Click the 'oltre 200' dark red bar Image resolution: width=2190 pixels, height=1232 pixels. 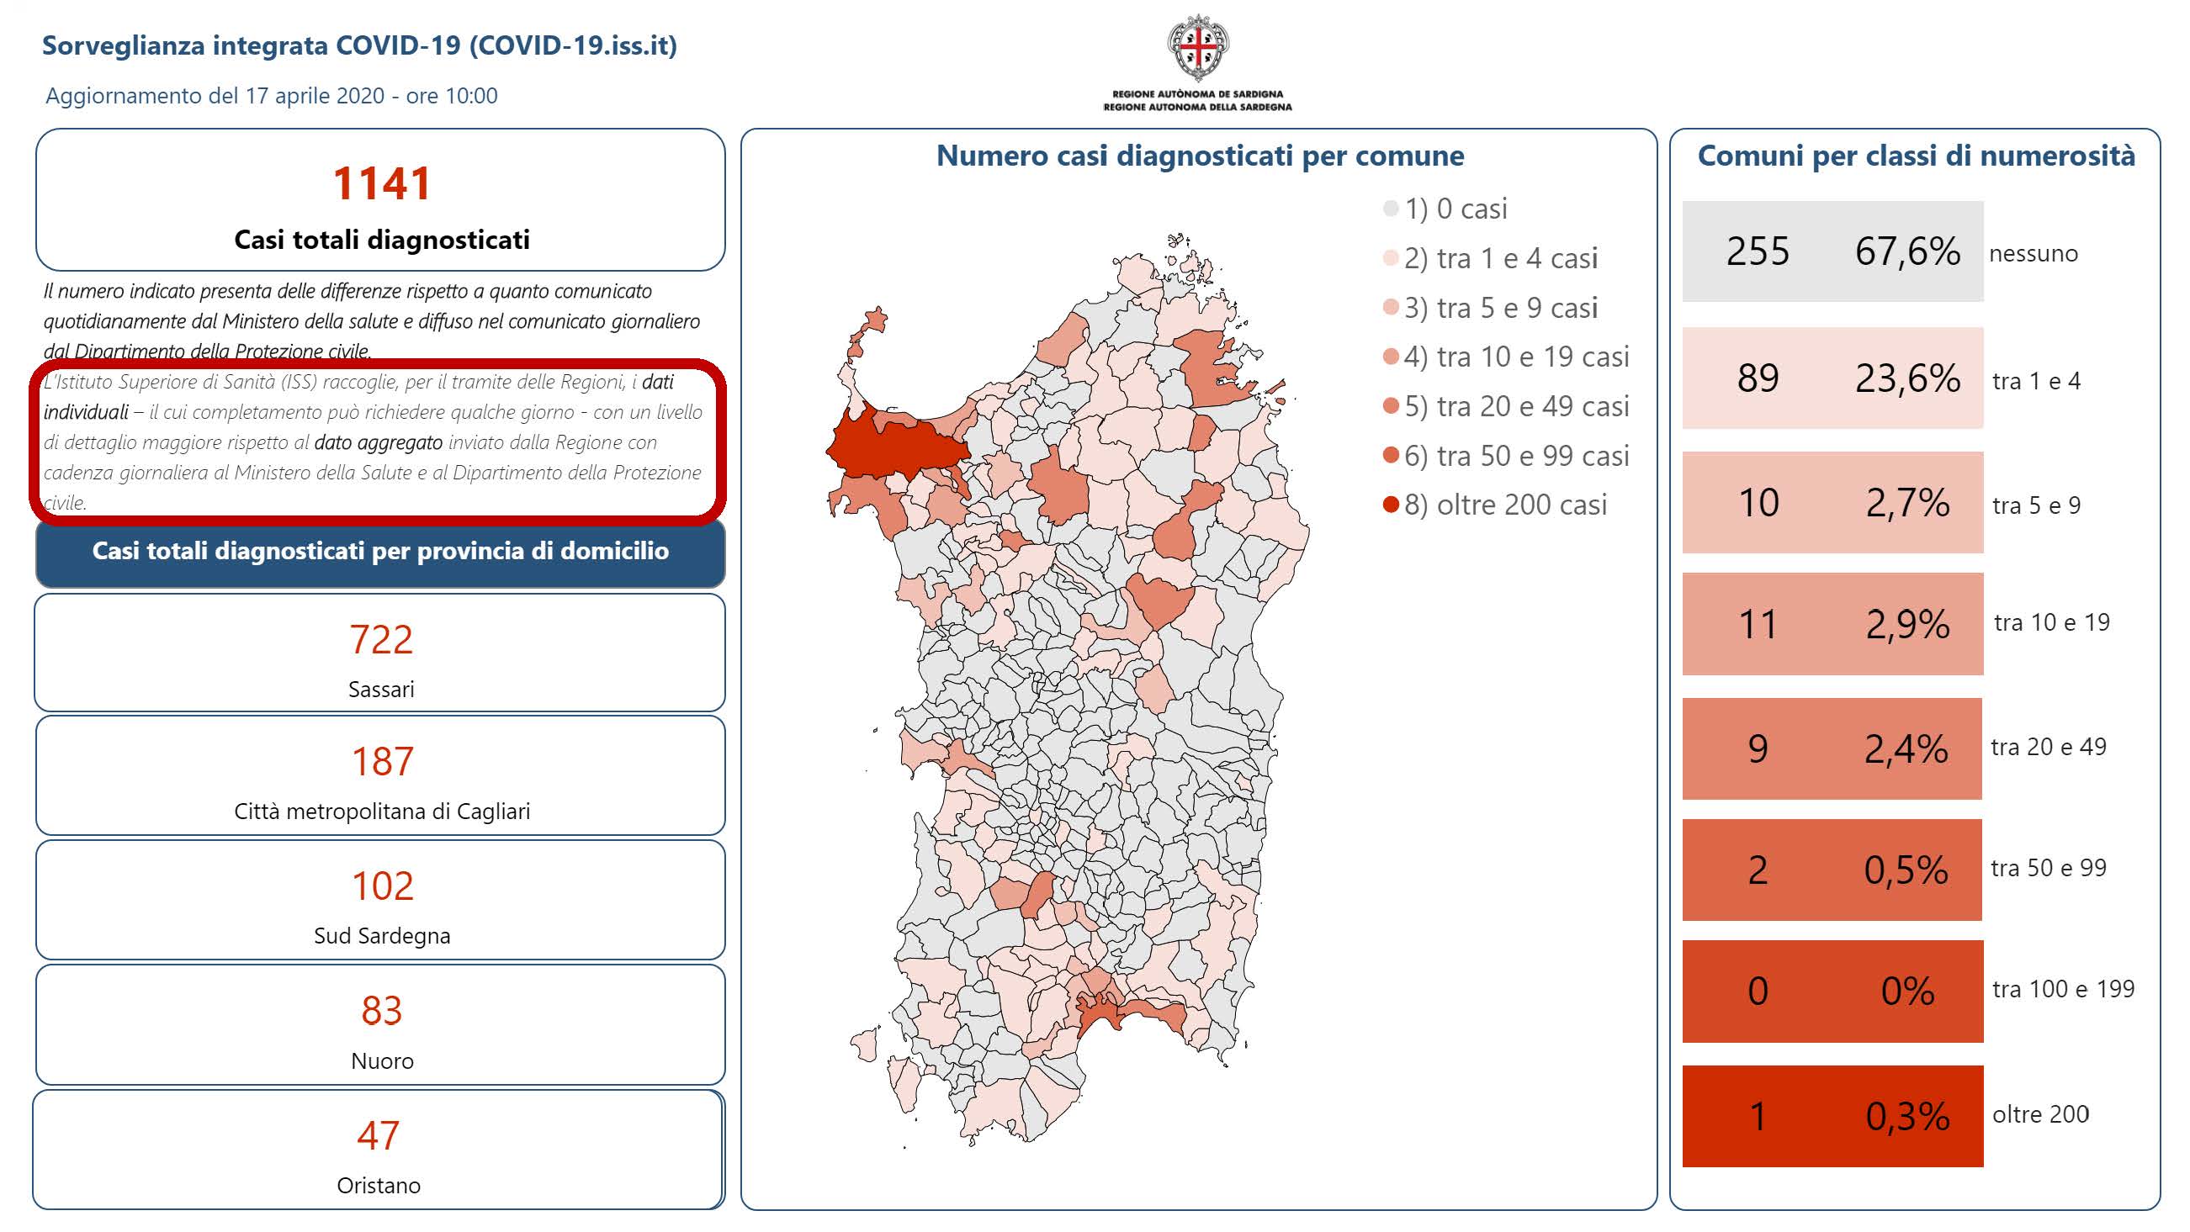1832,1116
